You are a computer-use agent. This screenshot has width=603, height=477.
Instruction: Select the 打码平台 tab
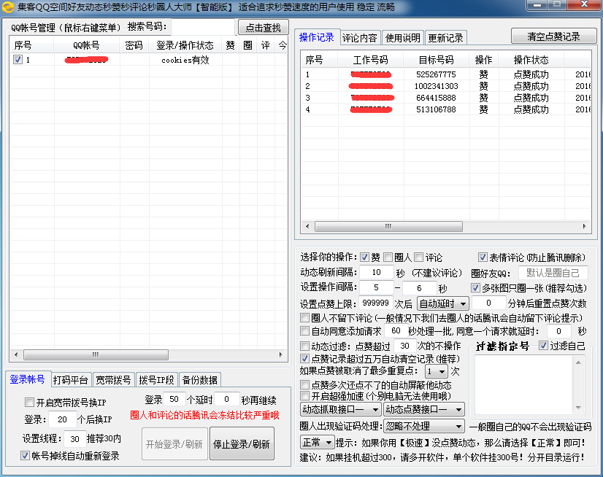[x=71, y=380]
